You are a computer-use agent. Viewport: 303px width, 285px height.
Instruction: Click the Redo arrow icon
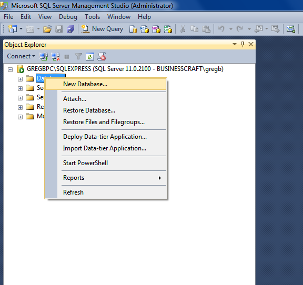pyautogui.click(x=240, y=29)
